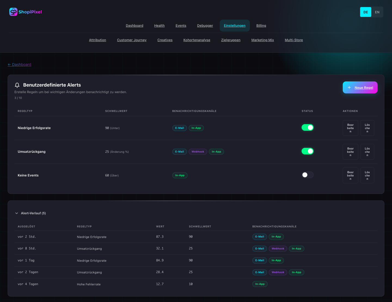The image size is (392, 302).
Task: Follow the back link to Dashboard
Action: 20,65
